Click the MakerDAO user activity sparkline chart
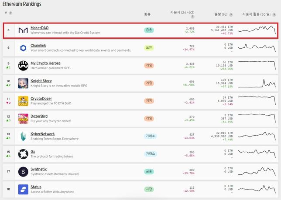This screenshot has width=281, height=200. coord(257,30)
